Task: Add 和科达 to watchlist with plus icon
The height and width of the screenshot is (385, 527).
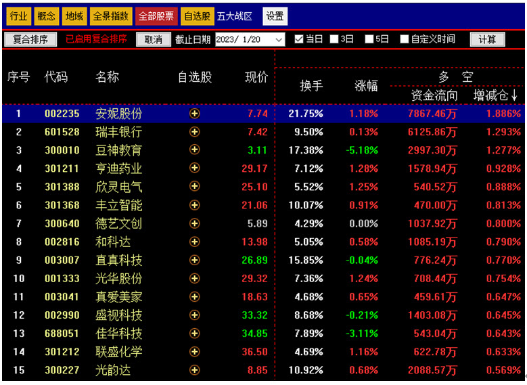Action: 194,242
